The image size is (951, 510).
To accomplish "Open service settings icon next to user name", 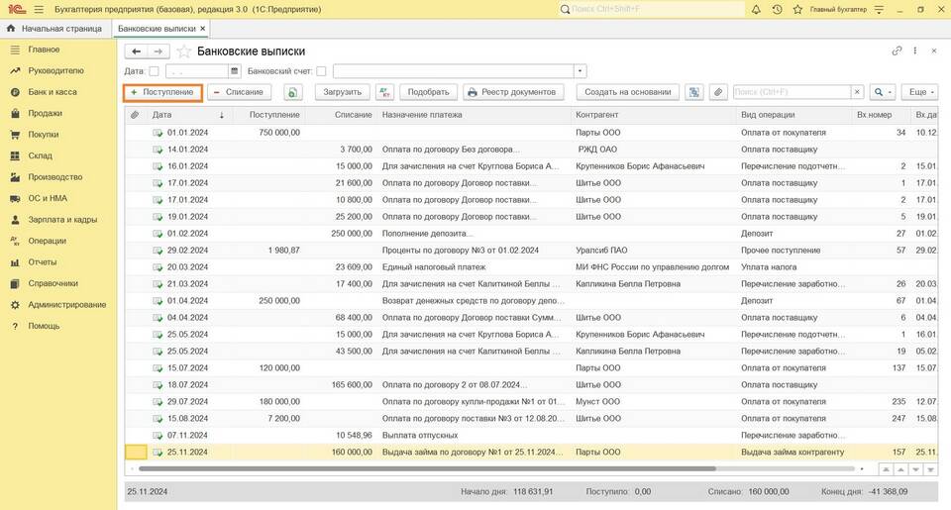I will (879, 10).
